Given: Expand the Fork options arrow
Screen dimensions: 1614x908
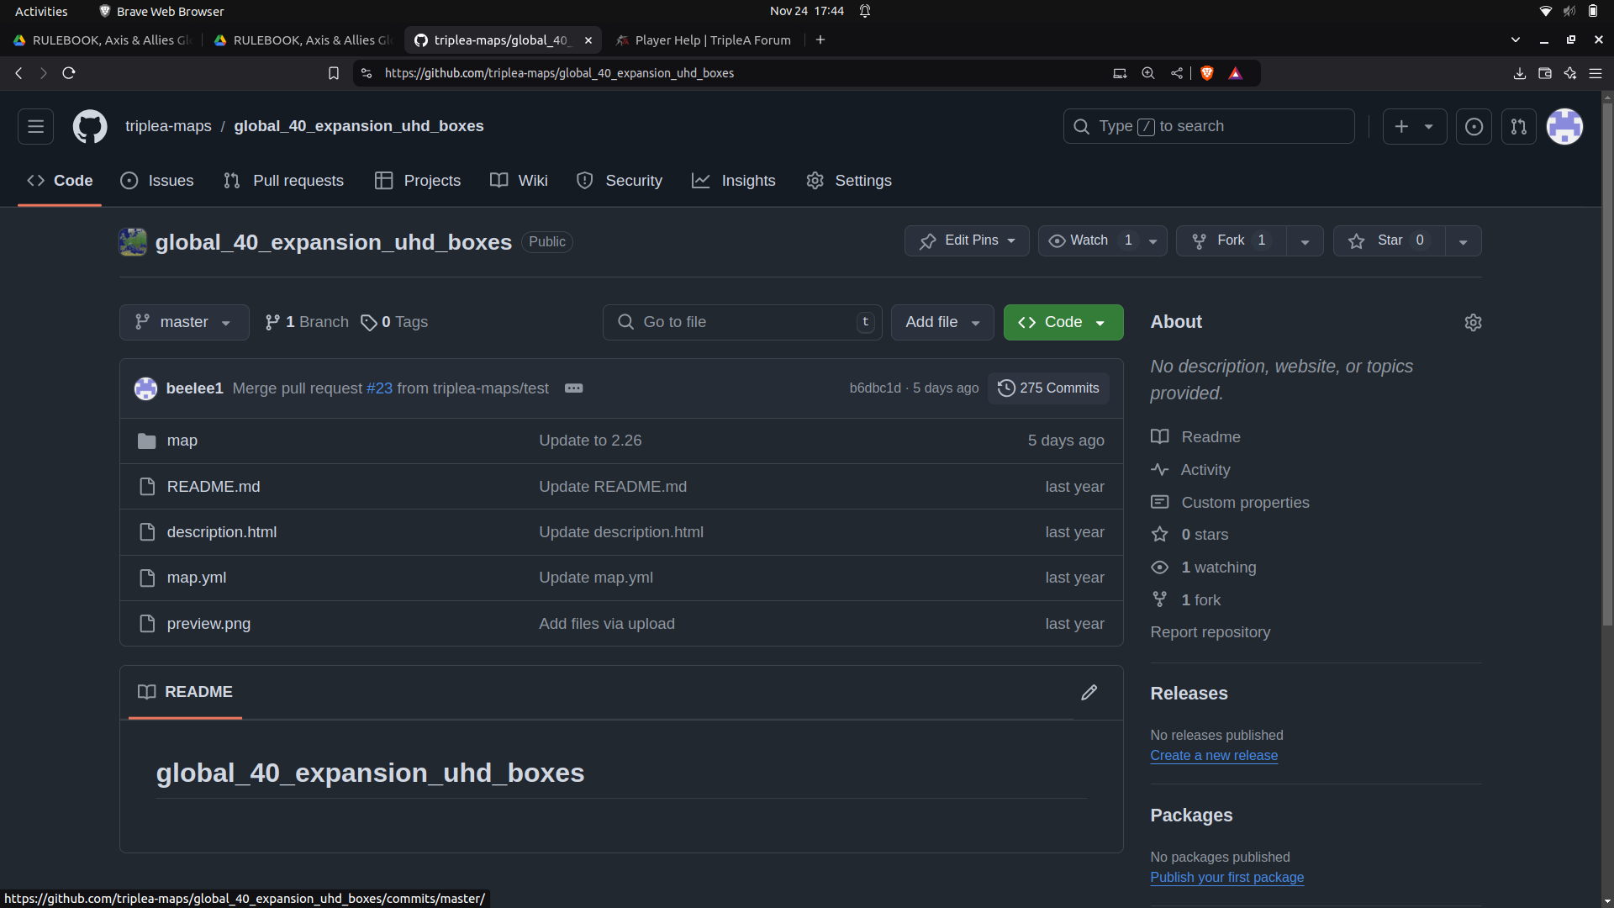Looking at the screenshot, I should click(x=1305, y=241).
